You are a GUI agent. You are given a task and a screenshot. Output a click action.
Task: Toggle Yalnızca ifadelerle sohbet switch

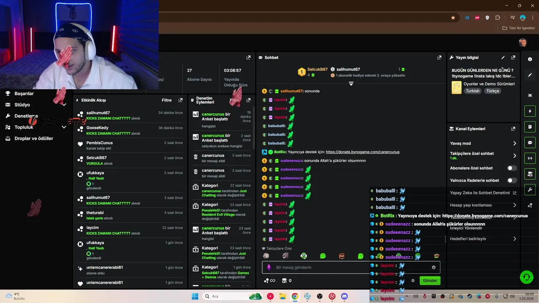(512, 181)
